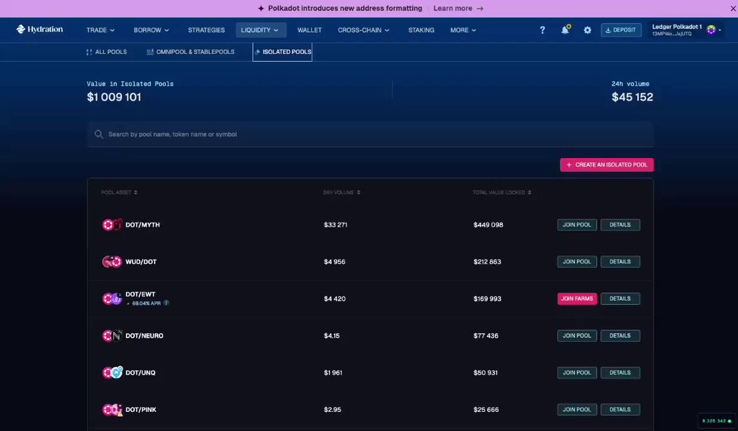Screen dimensions: 738x431
Task: Switch to Omnipool & Stablepools tab
Action: 191,52
